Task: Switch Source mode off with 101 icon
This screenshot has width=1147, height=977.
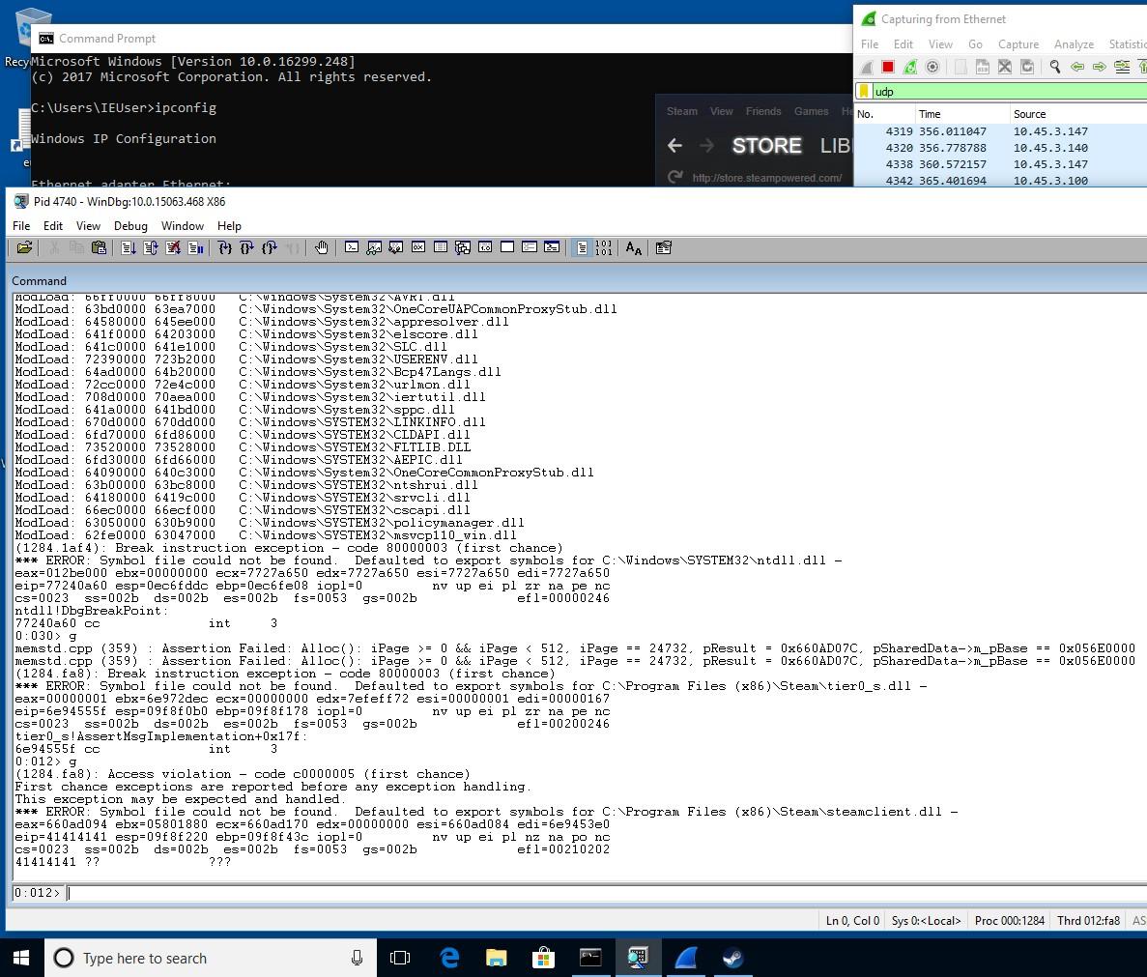Action: (x=604, y=248)
